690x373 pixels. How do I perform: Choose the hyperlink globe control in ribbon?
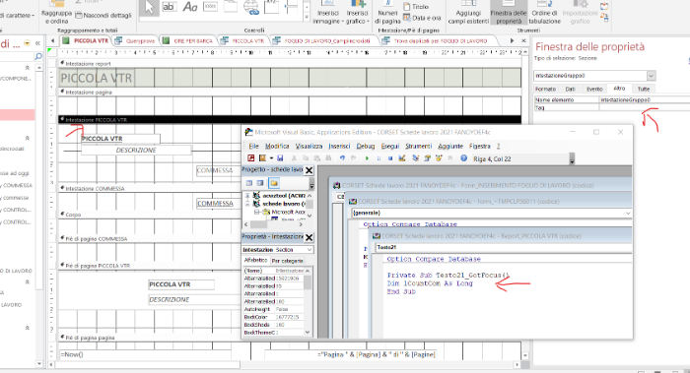click(251, 7)
